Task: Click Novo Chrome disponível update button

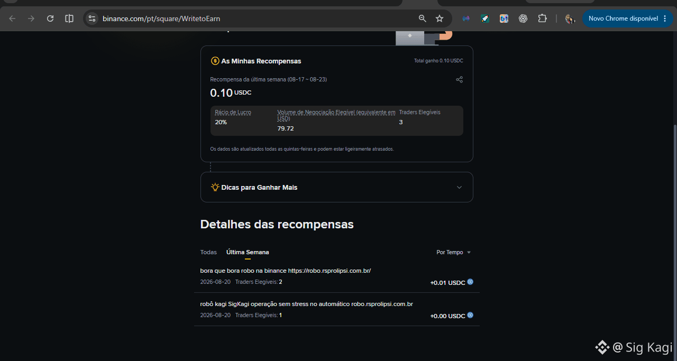Action: coord(623,18)
